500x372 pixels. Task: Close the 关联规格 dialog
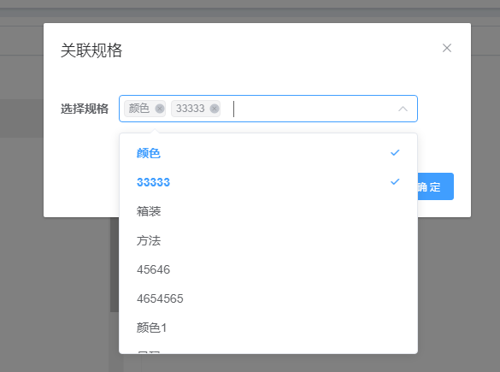pos(447,48)
